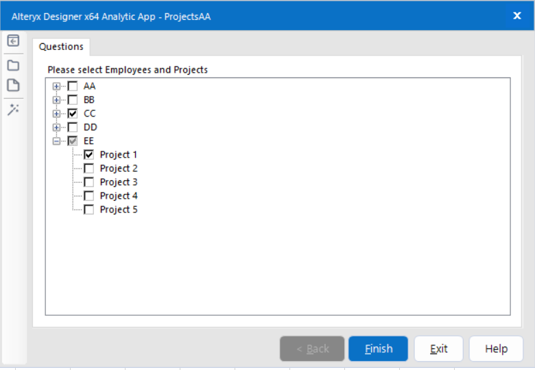
Task: Select the Project 2 tree label
Action: 119,169
